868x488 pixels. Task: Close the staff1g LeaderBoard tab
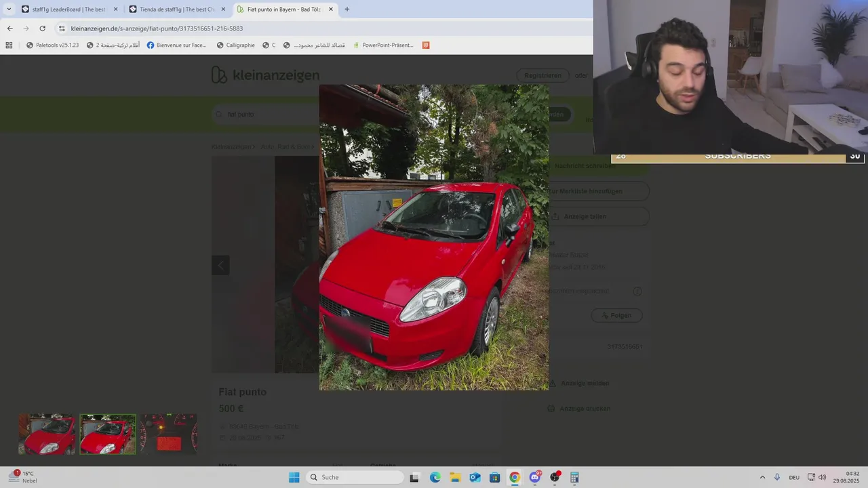click(115, 9)
